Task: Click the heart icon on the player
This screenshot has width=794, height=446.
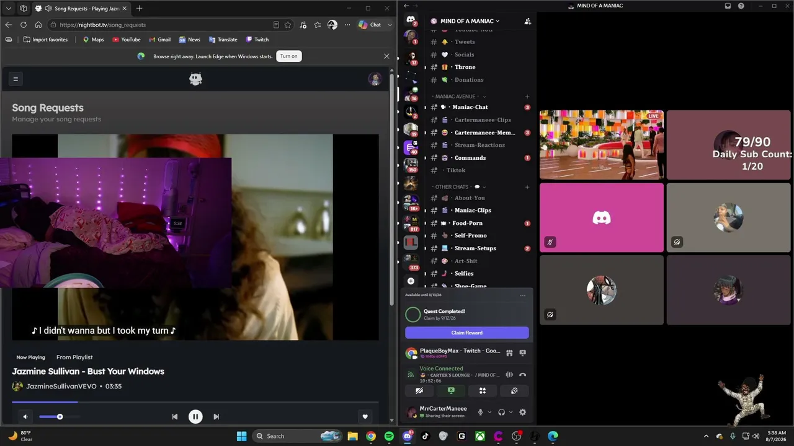Action: point(365,416)
